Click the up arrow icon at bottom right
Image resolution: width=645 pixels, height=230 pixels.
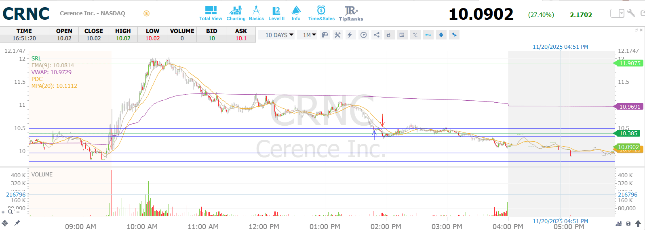[638, 224]
